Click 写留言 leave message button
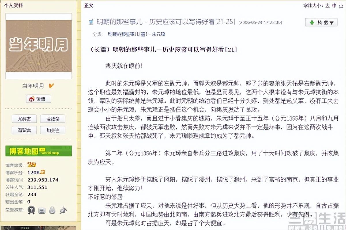The image size is (346, 230). pyautogui.click(x=24, y=130)
